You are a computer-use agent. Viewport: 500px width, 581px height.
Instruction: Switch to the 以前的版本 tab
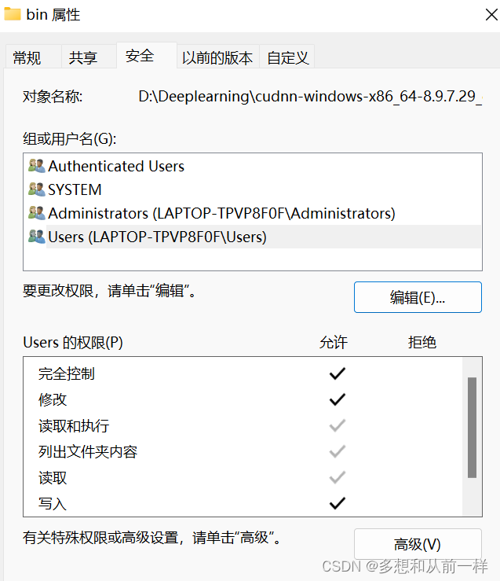(x=217, y=57)
